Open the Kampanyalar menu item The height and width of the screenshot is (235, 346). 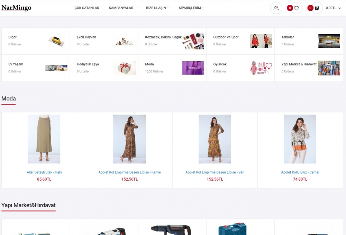(x=121, y=8)
